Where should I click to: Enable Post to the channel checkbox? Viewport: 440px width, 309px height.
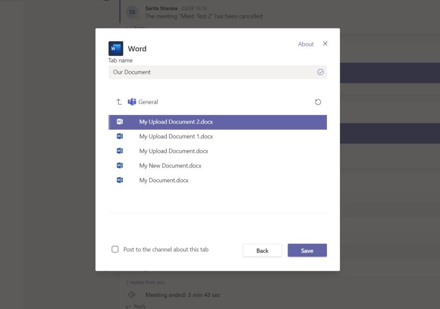(115, 249)
